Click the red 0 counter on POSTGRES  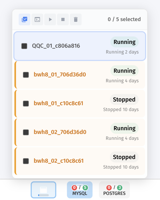(x=109, y=187)
